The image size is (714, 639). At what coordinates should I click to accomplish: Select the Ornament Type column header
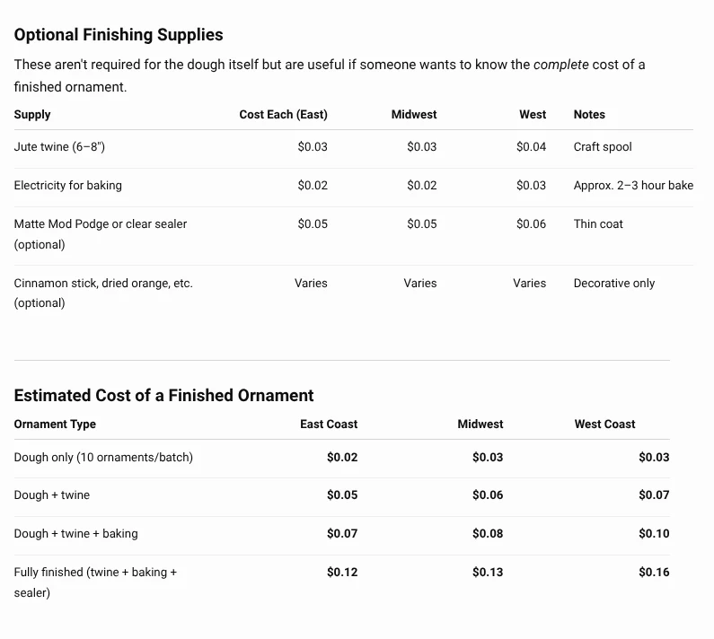coord(55,425)
